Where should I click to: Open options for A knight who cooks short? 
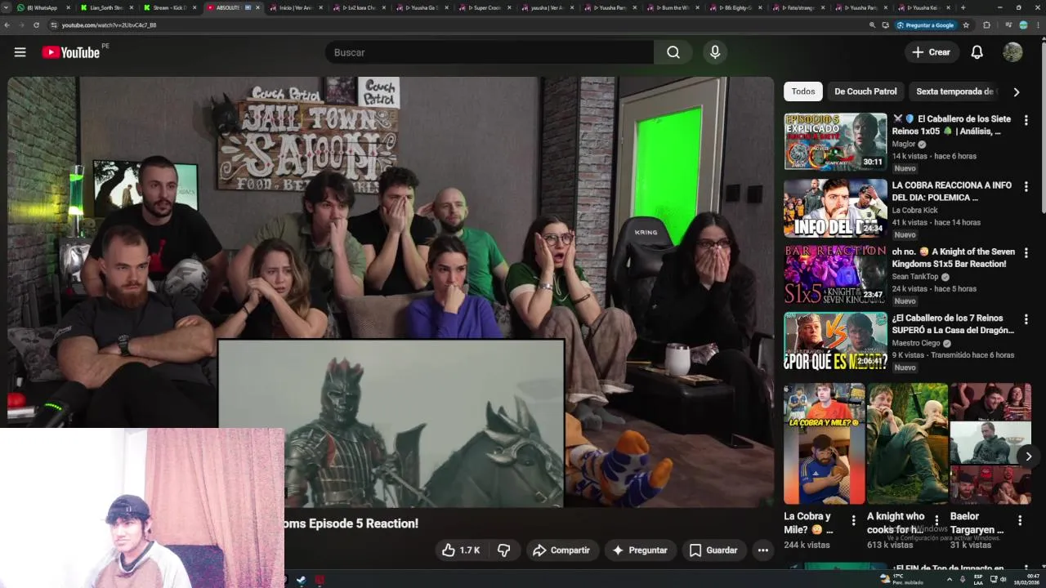tap(936, 520)
